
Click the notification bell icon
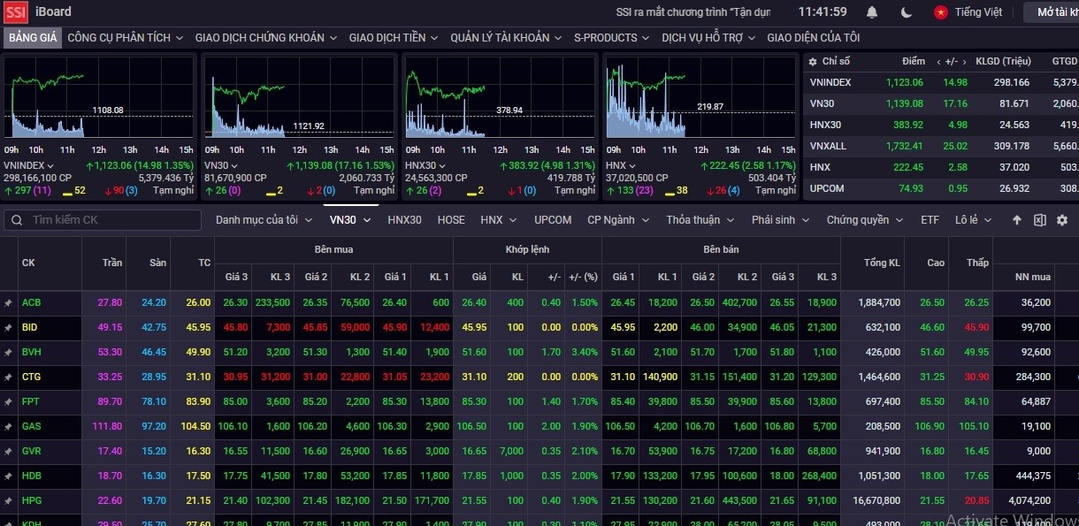[872, 12]
